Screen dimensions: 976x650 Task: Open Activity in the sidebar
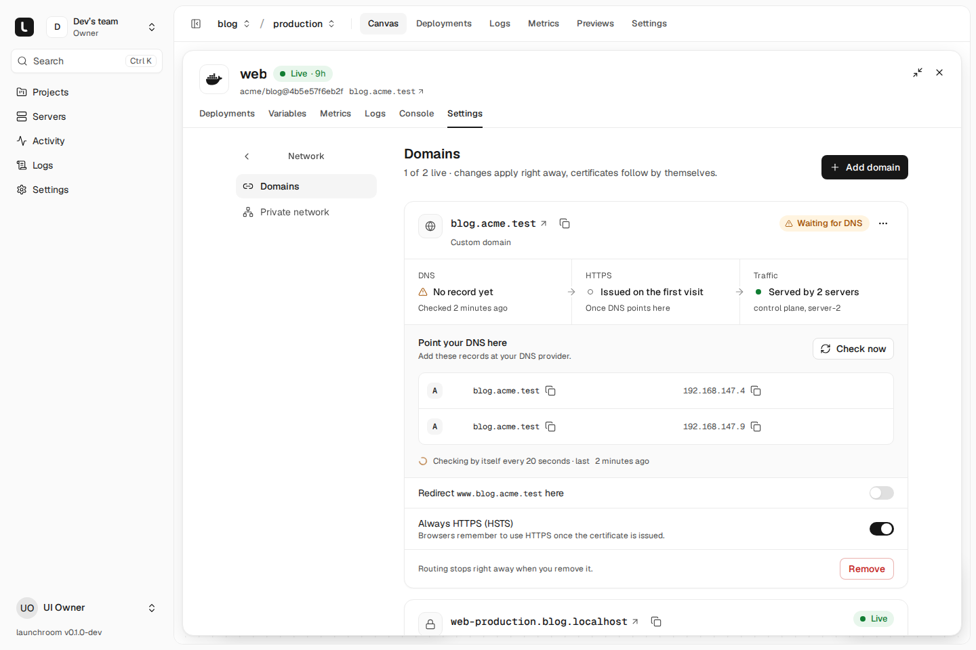point(87,141)
